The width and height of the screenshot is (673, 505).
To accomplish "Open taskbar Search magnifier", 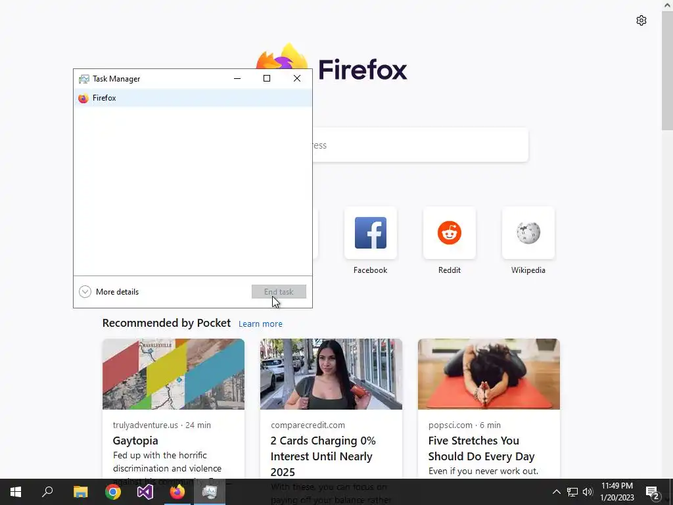I will click(x=47, y=492).
